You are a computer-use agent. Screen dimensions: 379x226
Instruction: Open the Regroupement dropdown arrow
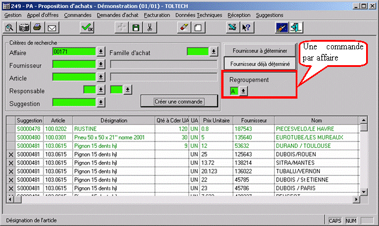click(x=243, y=91)
